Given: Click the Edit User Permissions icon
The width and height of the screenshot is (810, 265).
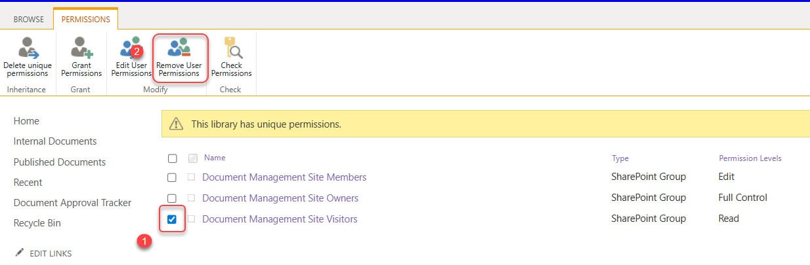Looking at the screenshot, I should tap(130, 48).
